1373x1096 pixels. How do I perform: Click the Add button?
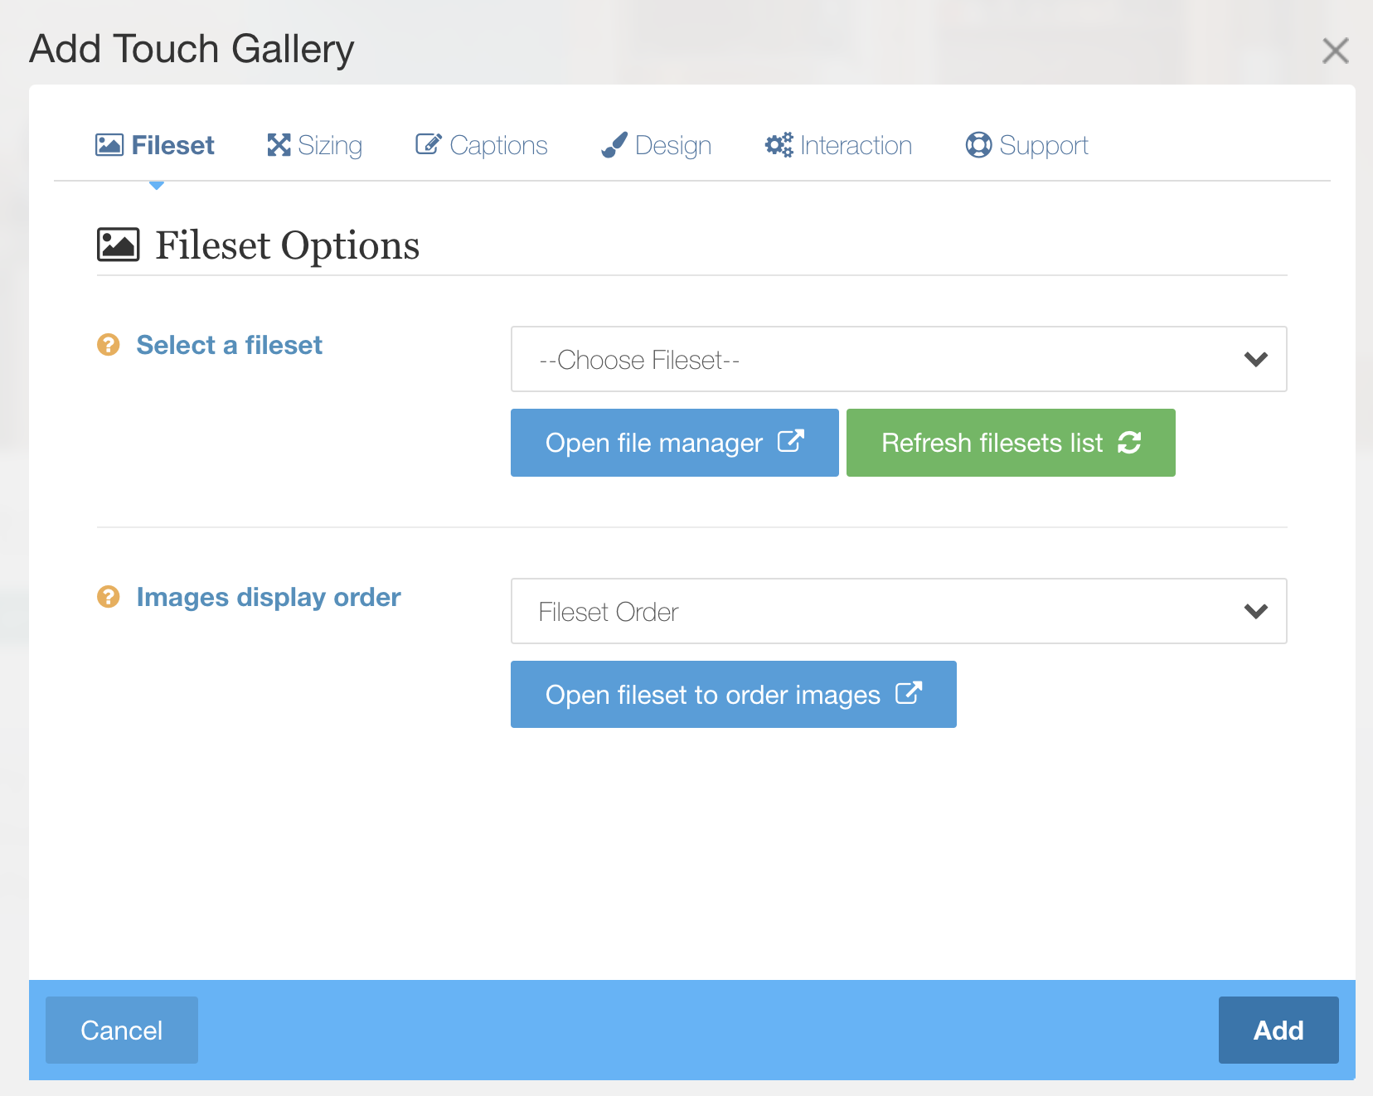(1278, 1031)
